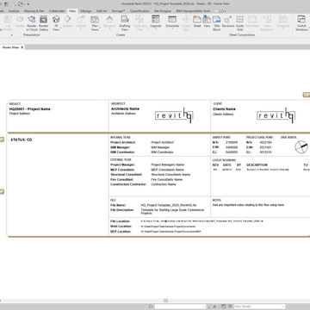
Task: Open the Switch Windows tool
Action: click(301, 23)
